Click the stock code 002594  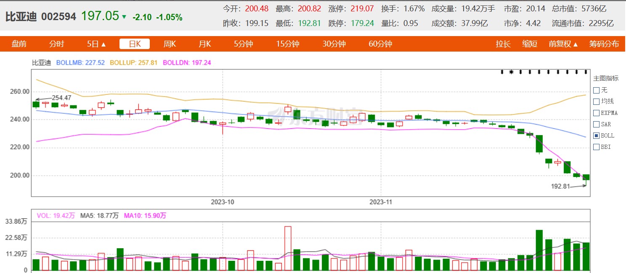pyautogui.click(x=58, y=17)
